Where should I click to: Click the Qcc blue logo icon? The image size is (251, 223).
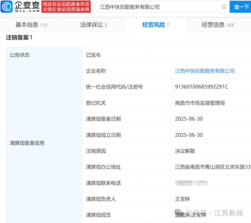(7, 7)
